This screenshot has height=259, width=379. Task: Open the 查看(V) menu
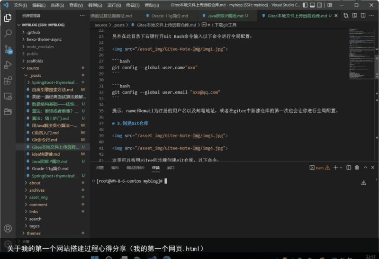point(76,5)
